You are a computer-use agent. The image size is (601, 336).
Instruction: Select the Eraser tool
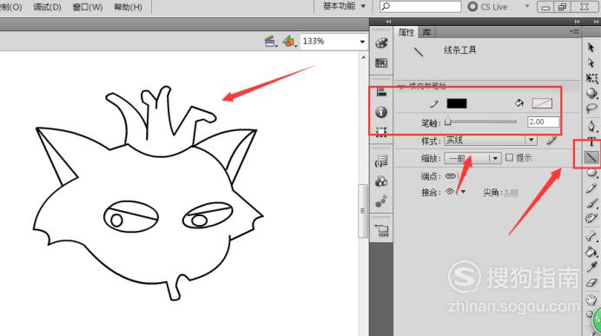coord(591,283)
